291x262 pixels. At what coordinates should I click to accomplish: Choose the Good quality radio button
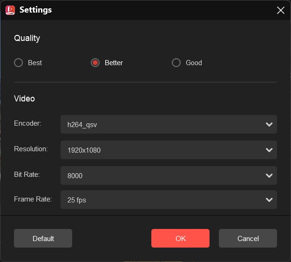[176, 63]
